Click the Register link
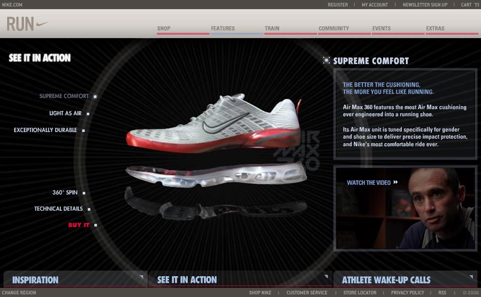481x297 pixels. [338, 5]
